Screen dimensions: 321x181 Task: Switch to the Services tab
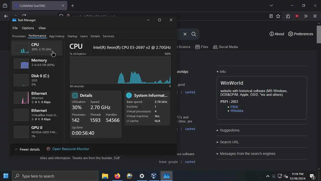108,36
